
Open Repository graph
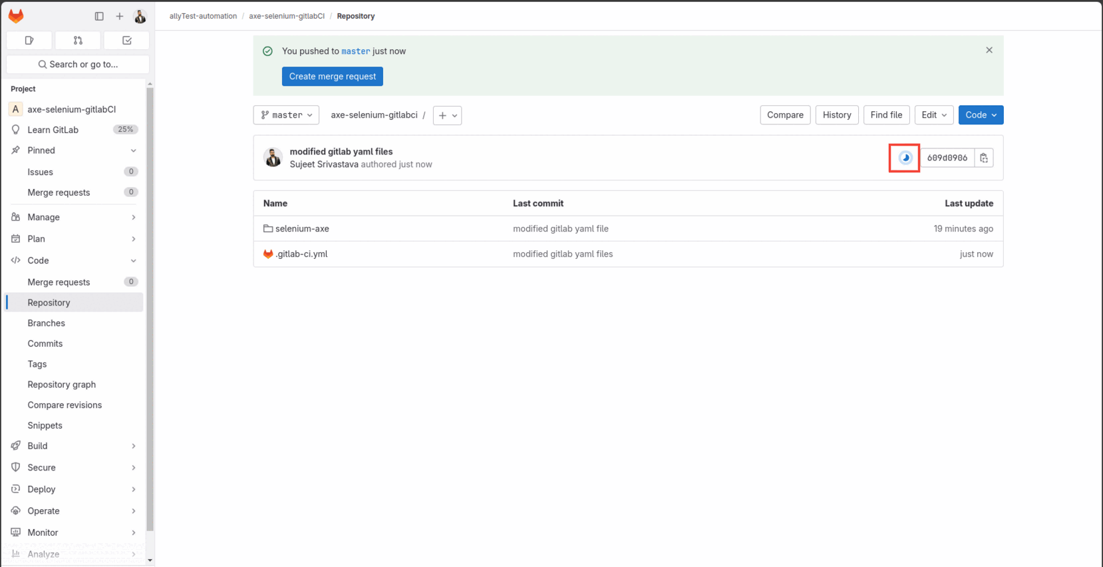(75, 385)
